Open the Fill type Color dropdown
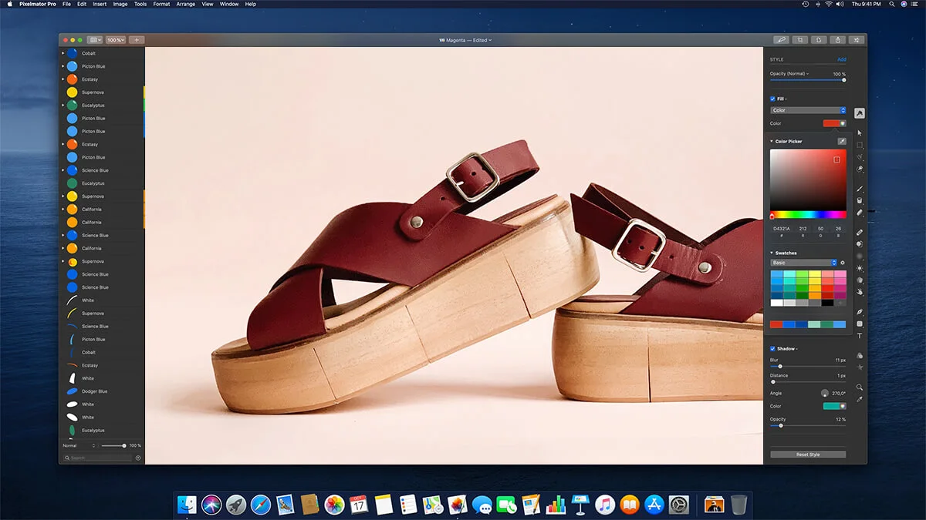This screenshot has width=926, height=520. [x=806, y=110]
